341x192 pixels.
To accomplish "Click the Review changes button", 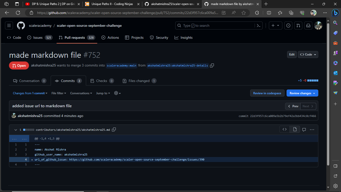I will [x=302, y=93].
